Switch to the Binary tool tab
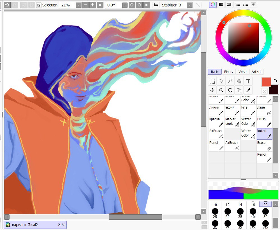 point(229,72)
